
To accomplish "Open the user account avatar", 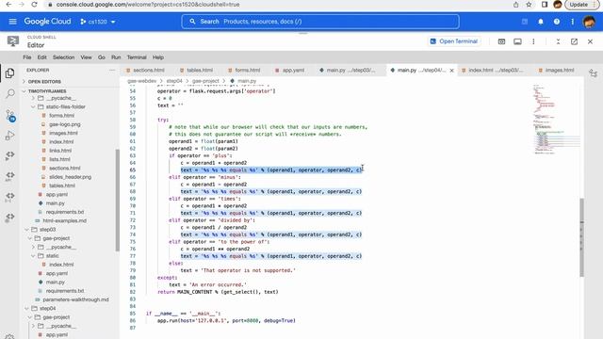I will [x=589, y=22].
